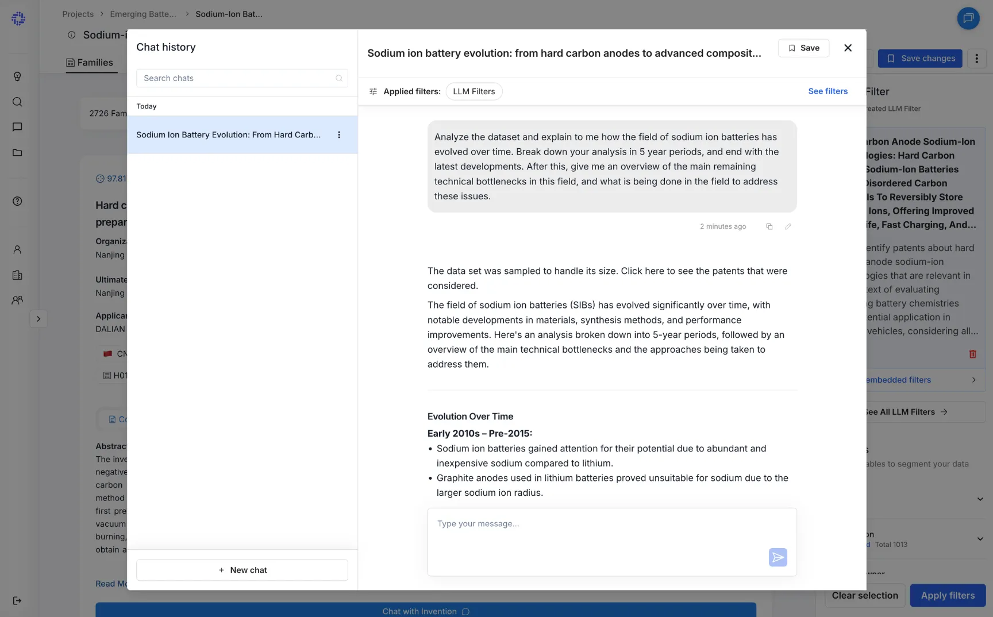Viewport: 993px width, 617px height.
Task: Click the Save bookmark button
Action: click(x=803, y=48)
